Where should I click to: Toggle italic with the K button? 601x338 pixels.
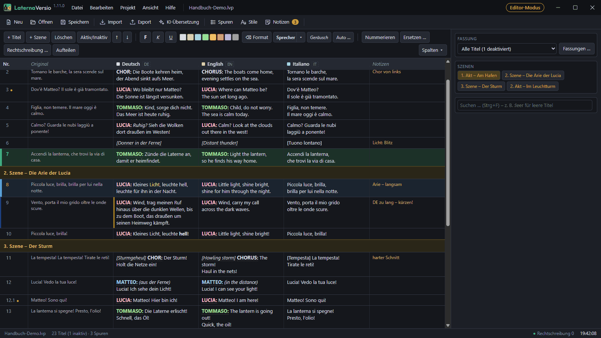(x=158, y=38)
